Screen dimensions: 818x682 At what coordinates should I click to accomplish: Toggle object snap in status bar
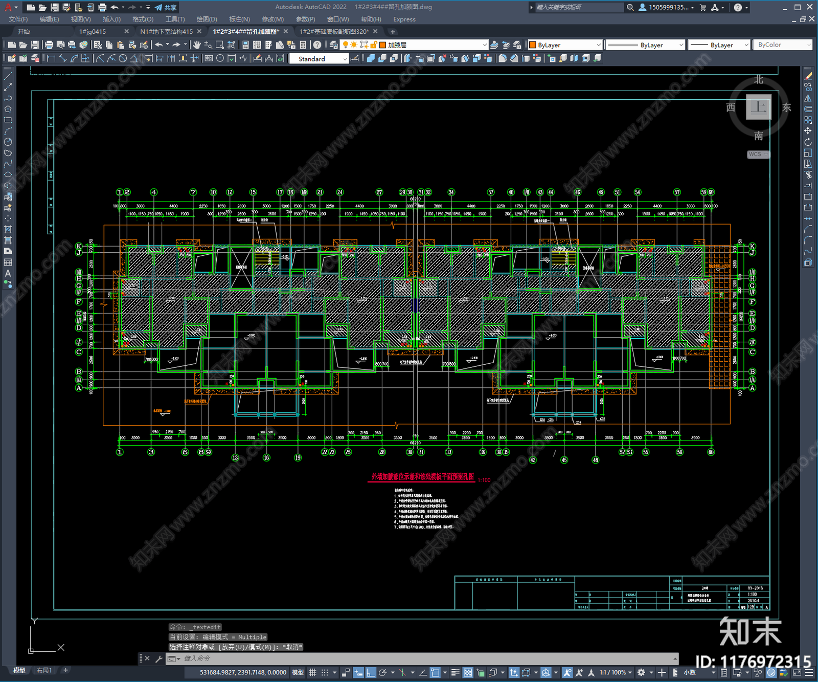[435, 672]
